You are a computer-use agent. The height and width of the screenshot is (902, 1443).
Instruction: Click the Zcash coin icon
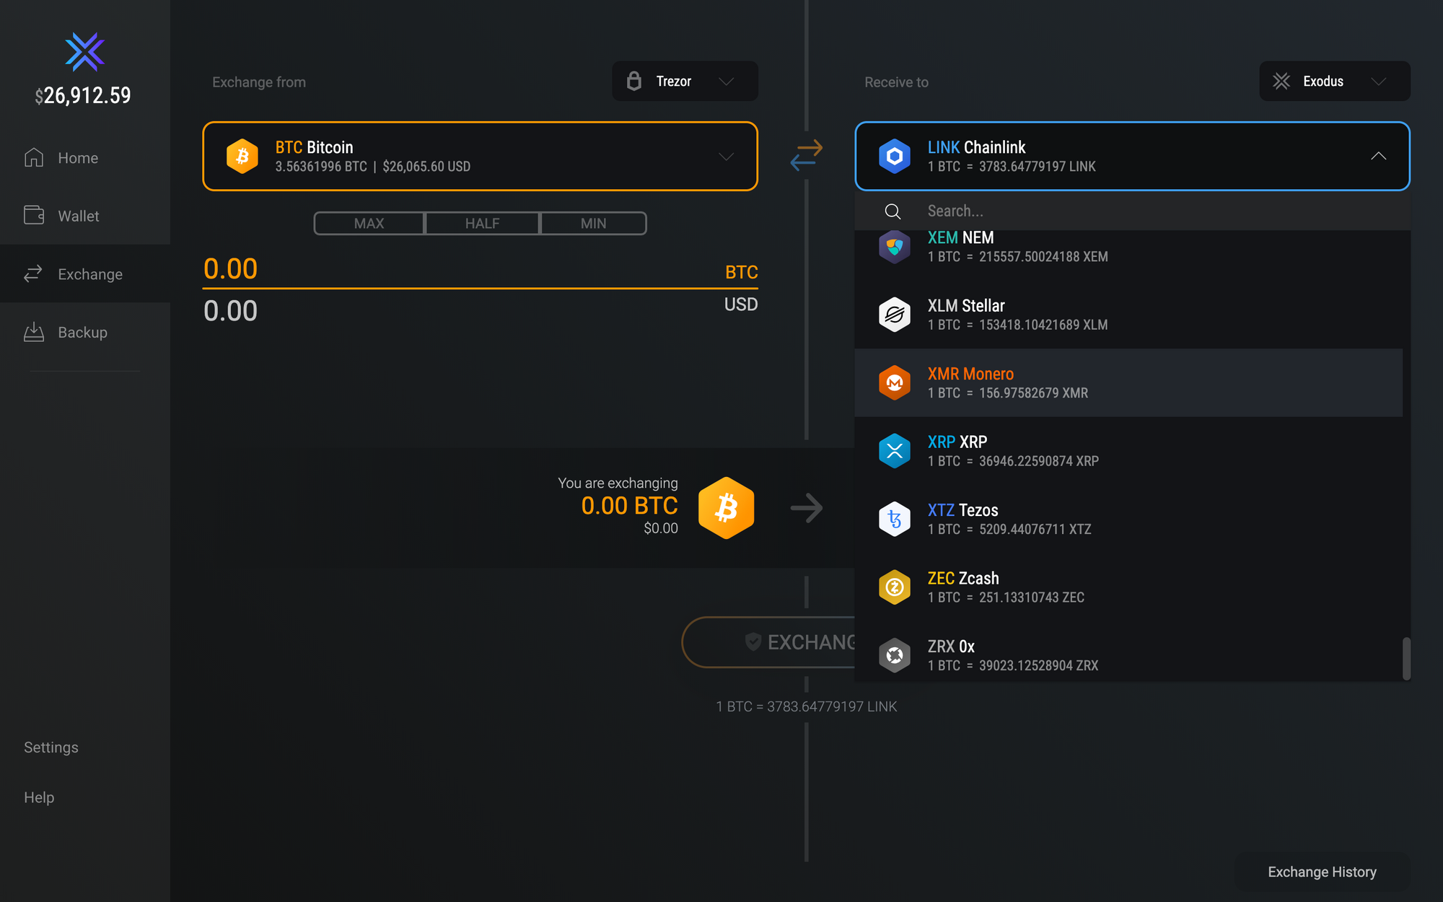pos(895,587)
